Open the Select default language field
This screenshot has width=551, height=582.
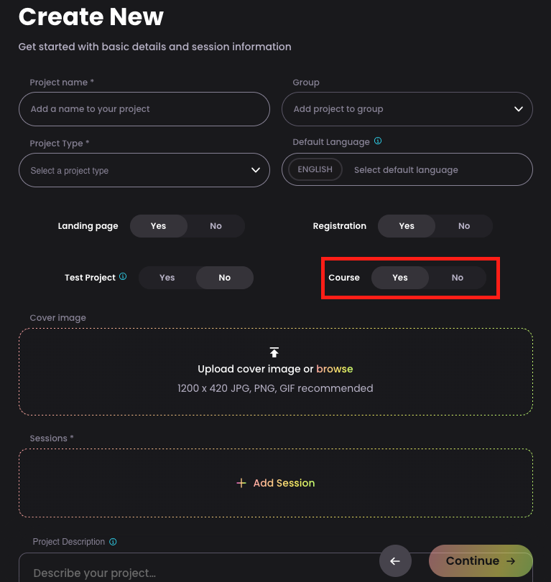(406, 170)
